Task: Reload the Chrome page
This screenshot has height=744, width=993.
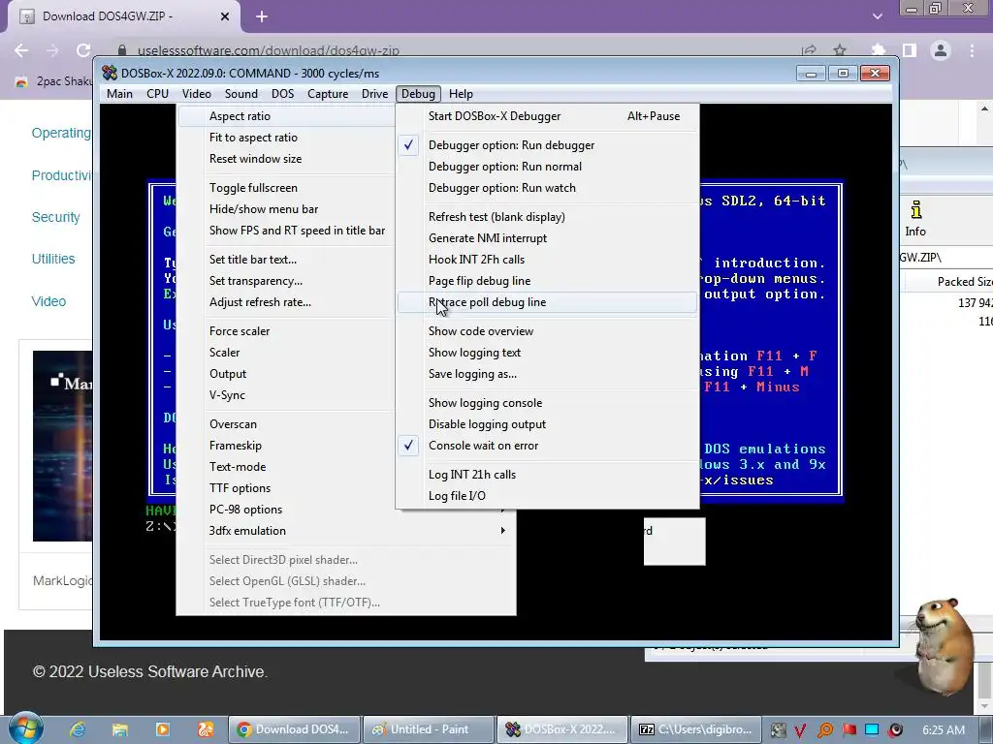Action: (x=83, y=50)
